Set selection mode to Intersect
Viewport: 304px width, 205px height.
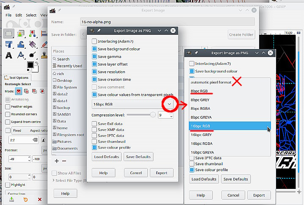pos(42,91)
